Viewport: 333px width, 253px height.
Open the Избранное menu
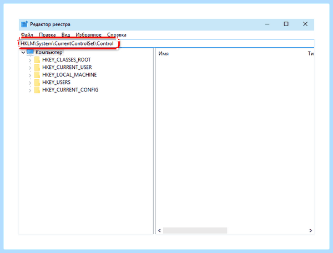click(89, 35)
